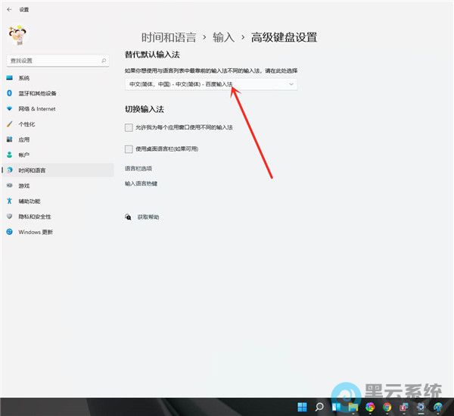Open the Settings gear on taskbar
Viewport: 454px width, 416px height.
[x=421, y=407]
